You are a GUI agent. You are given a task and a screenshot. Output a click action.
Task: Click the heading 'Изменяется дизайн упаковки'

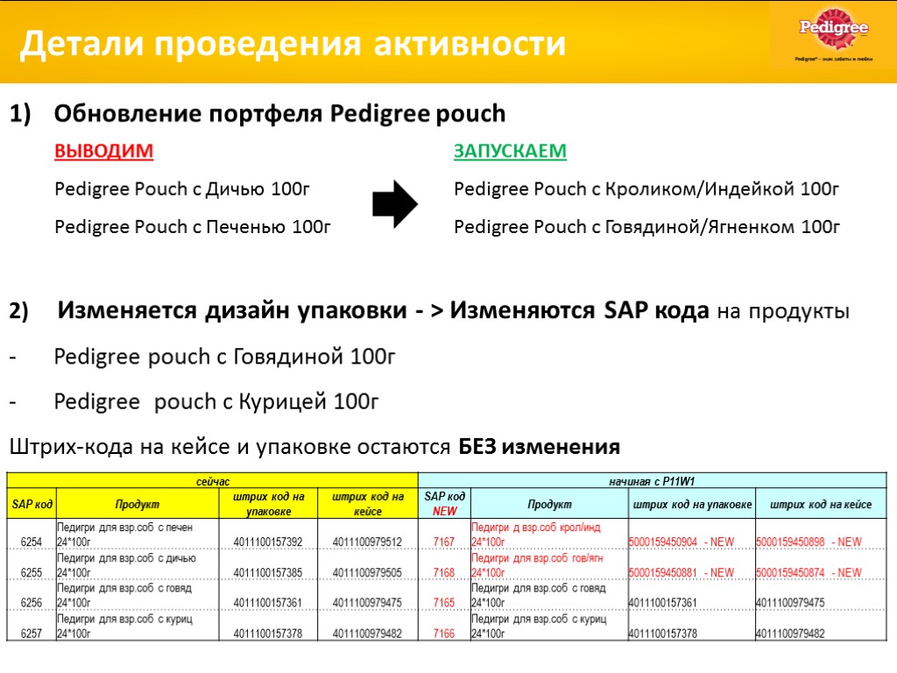pos(231,310)
